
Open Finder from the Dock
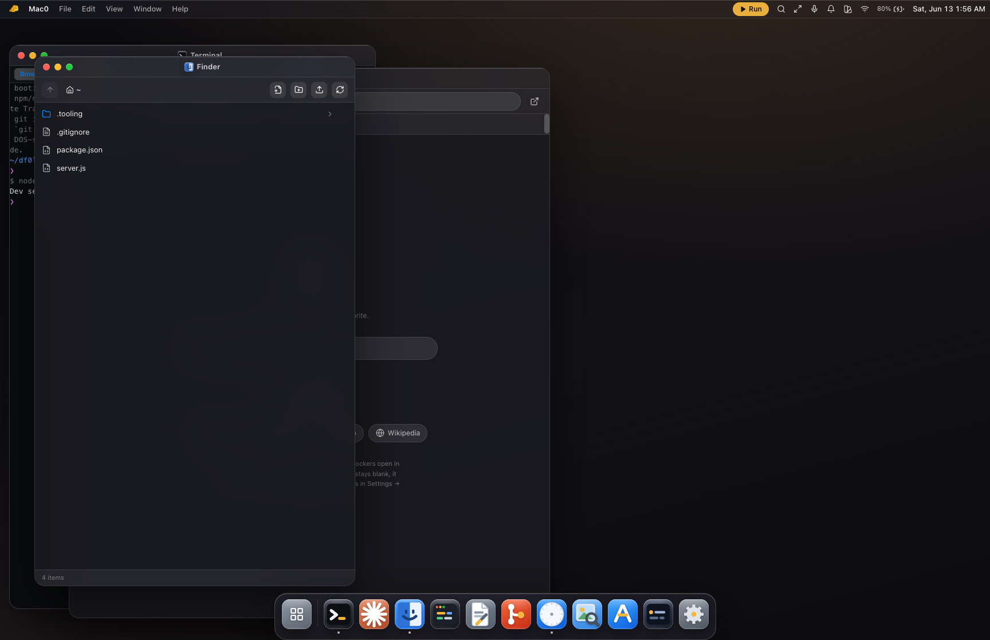coord(409,614)
